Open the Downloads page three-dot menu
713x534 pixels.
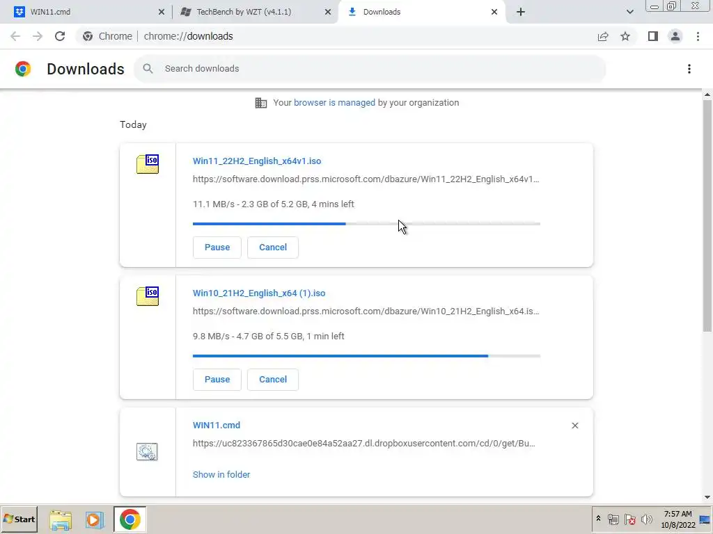[x=689, y=69]
